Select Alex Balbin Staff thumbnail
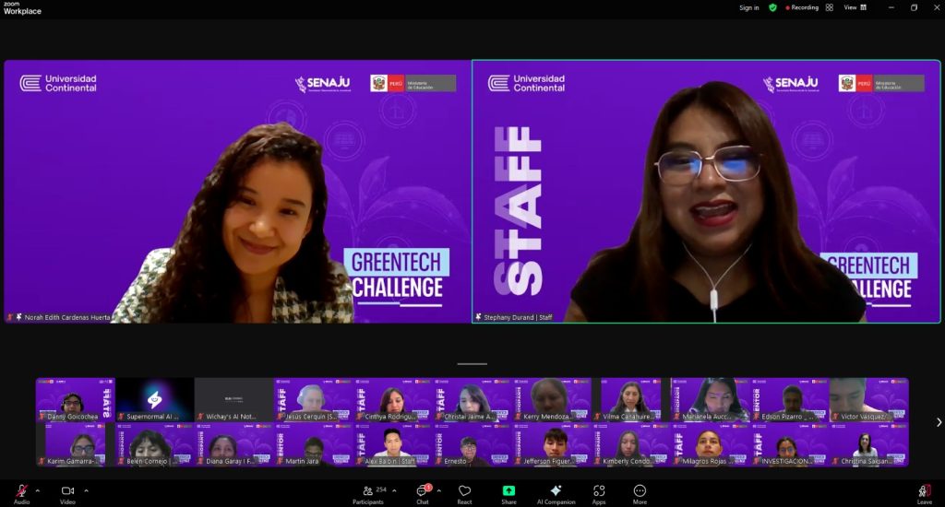 click(x=393, y=444)
